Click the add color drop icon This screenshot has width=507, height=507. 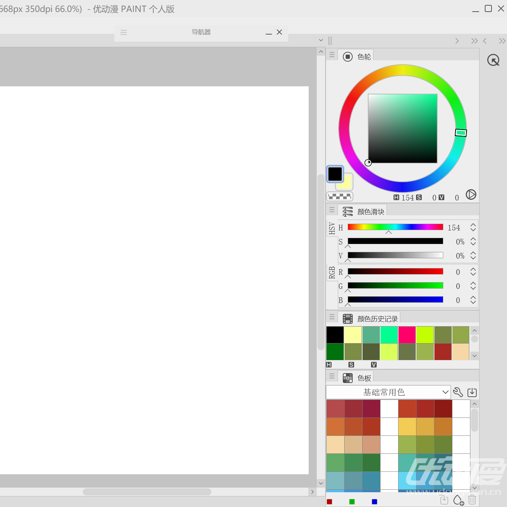[x=458, y=500]
